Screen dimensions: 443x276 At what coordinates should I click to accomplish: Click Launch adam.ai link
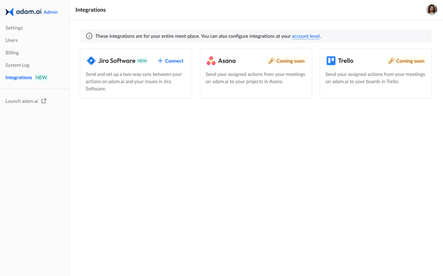[x=22, y=101]
